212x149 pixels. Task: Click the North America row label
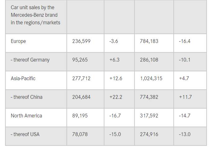(x=26, y=116)
